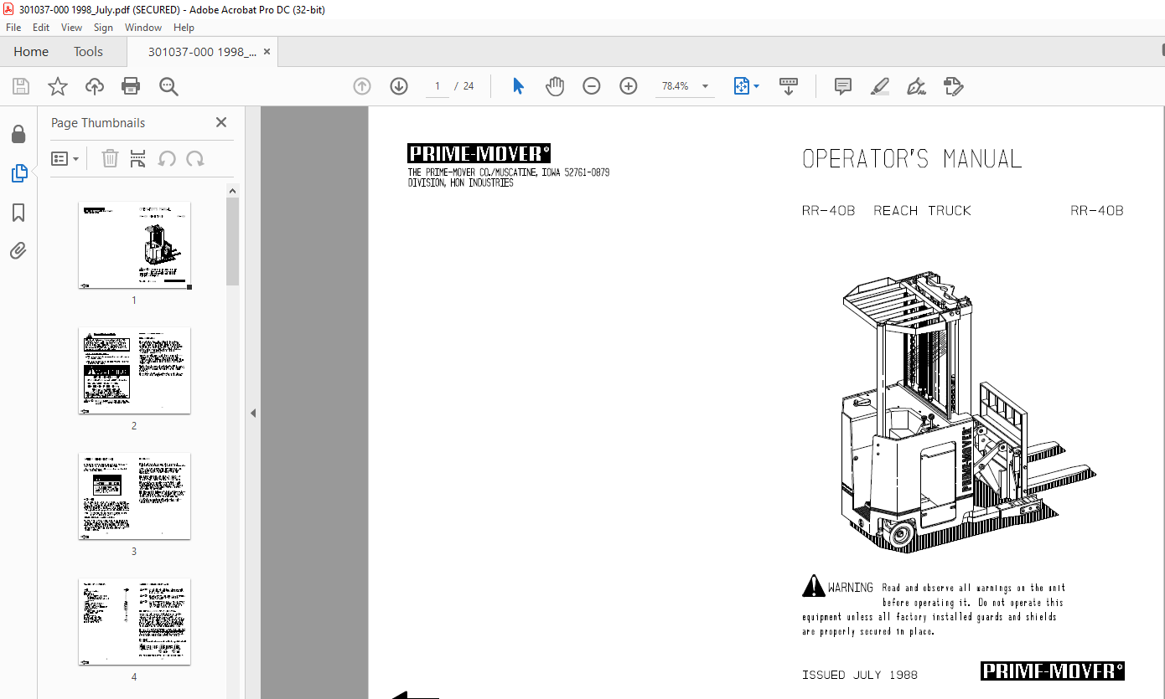
Task: Select the 301037-000 1998 document tab
Action: pos(202,52)
